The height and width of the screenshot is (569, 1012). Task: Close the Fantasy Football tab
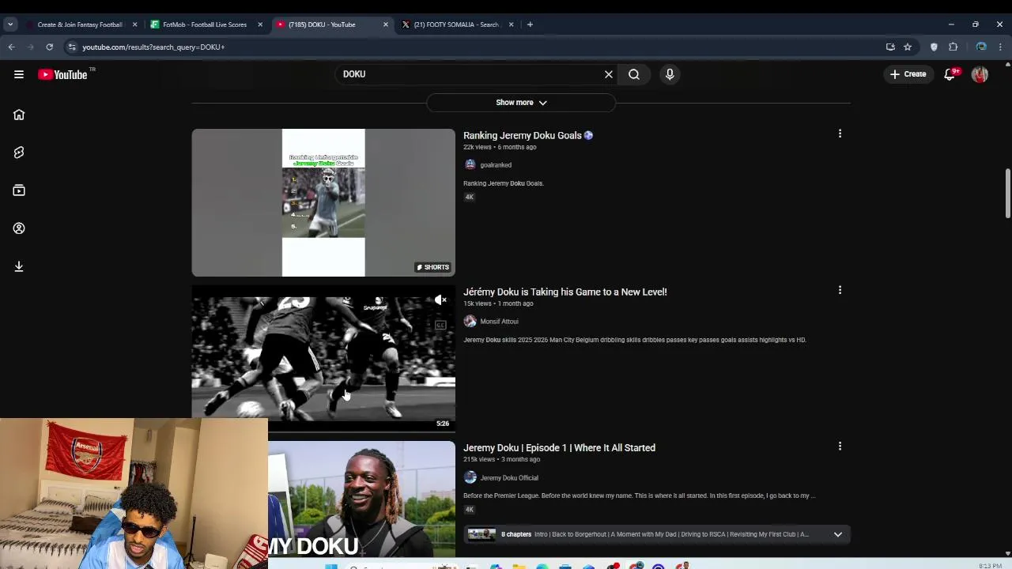(x=134, y=24)
